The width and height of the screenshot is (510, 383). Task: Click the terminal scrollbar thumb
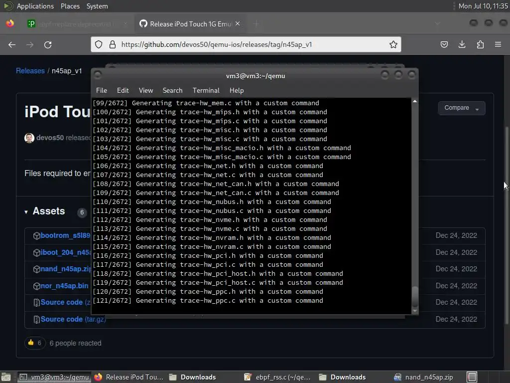415,296
